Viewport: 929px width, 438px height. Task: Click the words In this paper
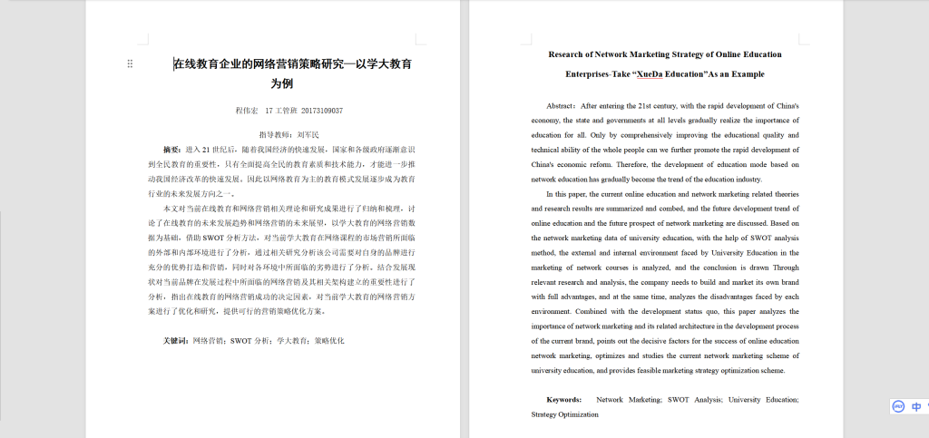(x=566, y=194)
